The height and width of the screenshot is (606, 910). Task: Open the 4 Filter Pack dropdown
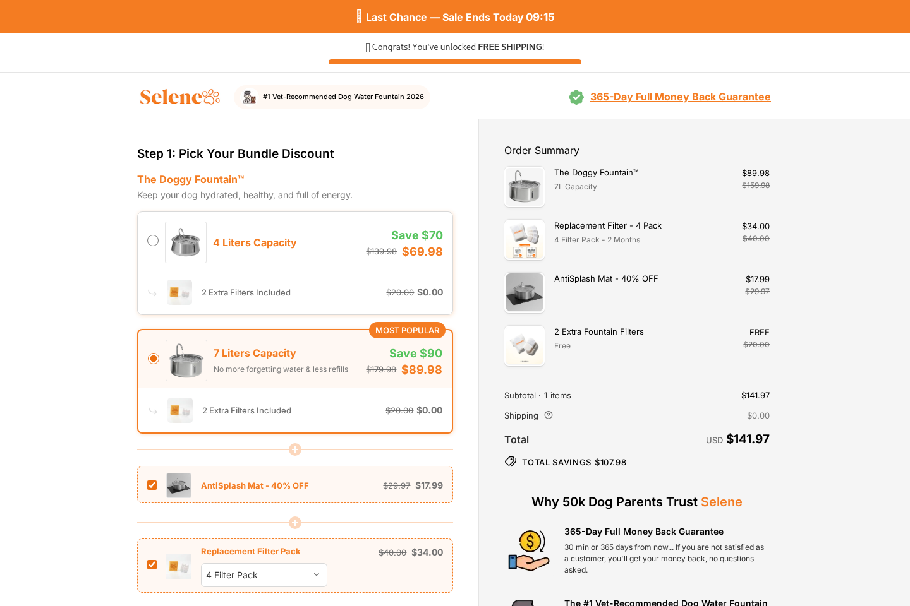click(264, 575)
